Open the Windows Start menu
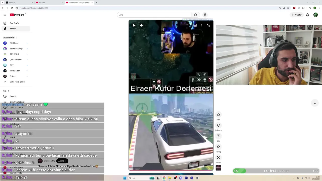322x181 pixels. [125, 178]
